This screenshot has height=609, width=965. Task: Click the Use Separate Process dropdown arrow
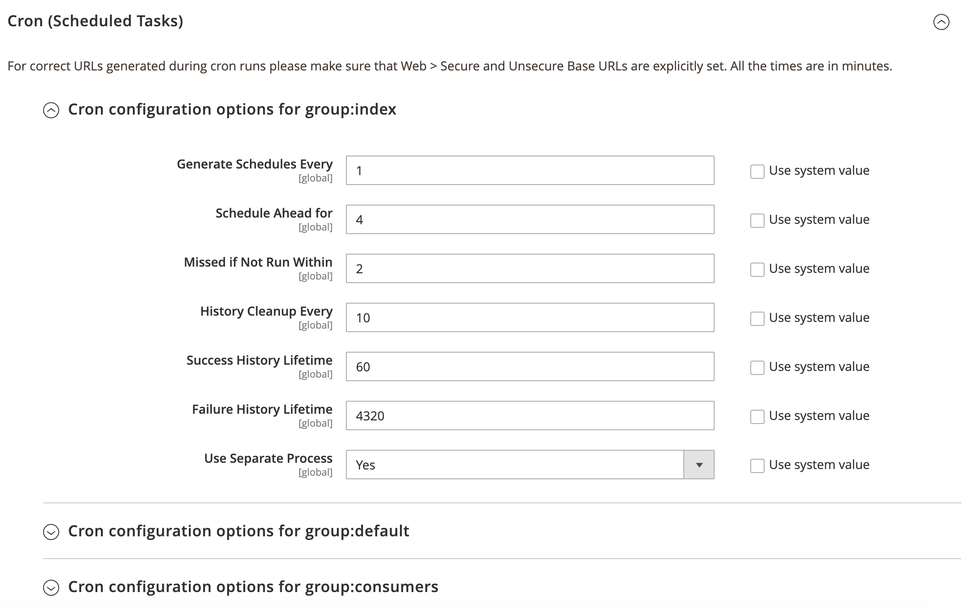(x=699, y=465)
